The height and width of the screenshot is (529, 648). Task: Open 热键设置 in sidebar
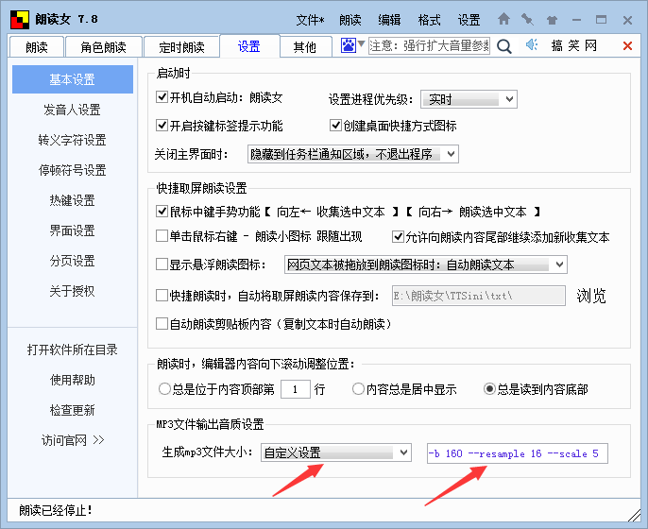click(73, 200)
